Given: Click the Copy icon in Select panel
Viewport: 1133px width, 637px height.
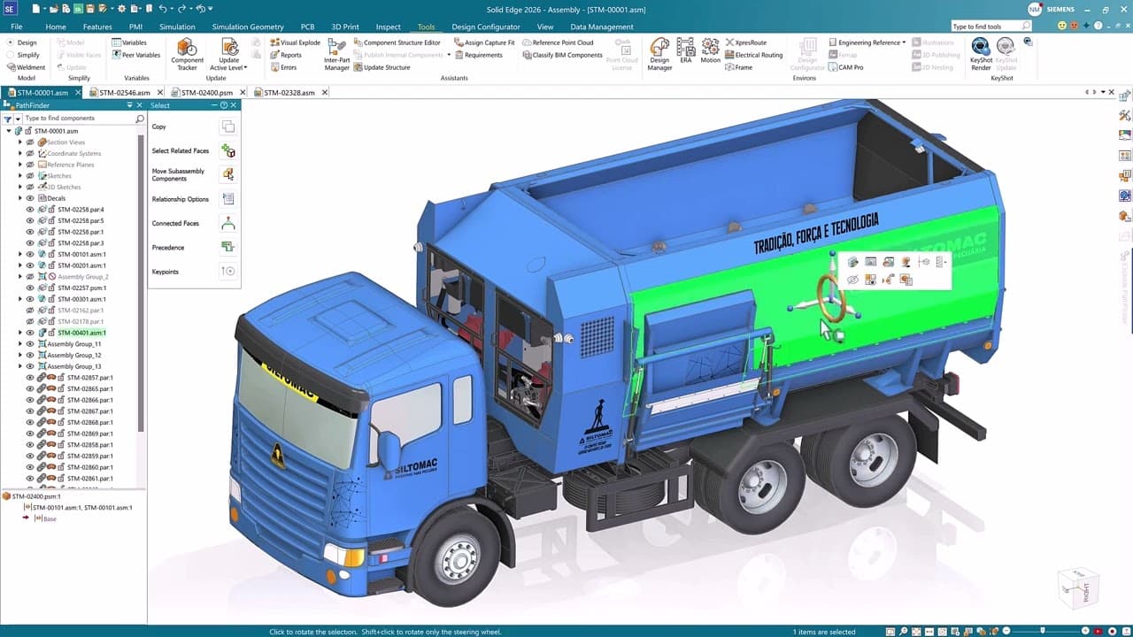Looking at the screenshot, I should pyautogui.click(x=228, y=127).
